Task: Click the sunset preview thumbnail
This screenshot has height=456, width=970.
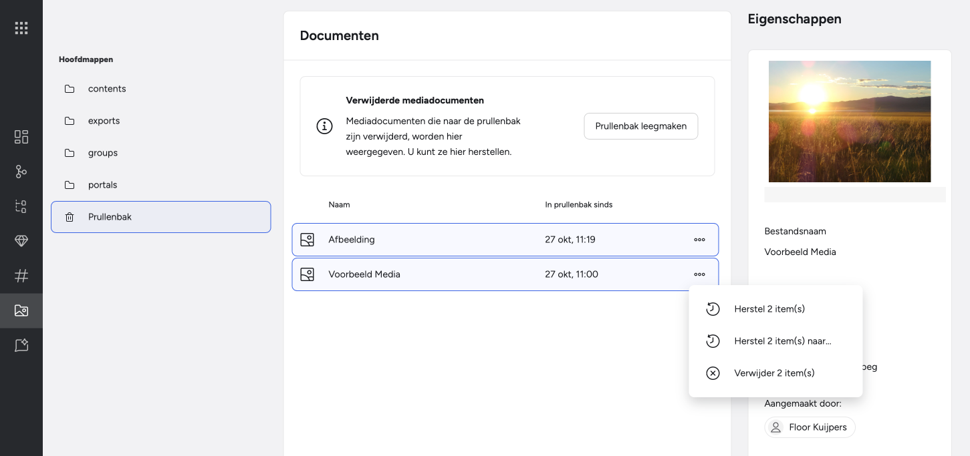Action: point(850,122)
